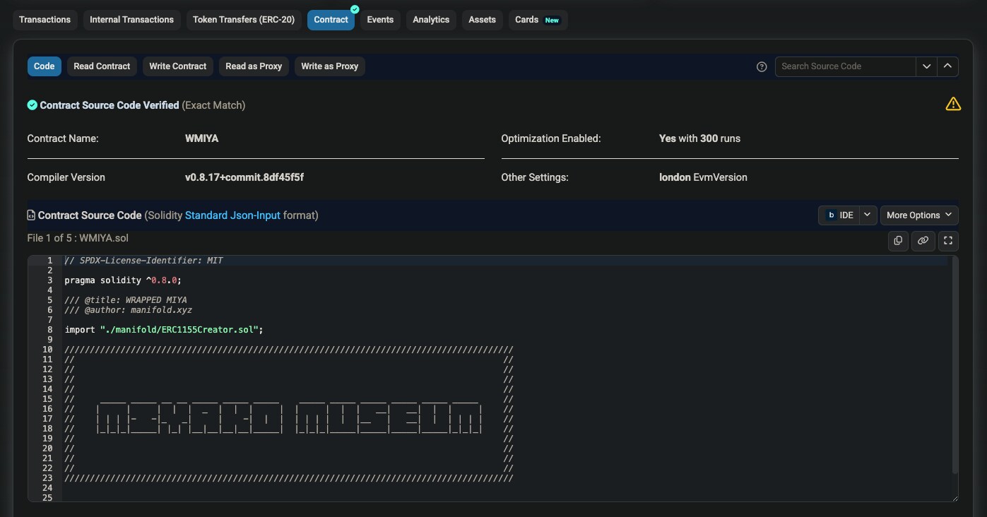Select the Events tab

pos(380,20)
